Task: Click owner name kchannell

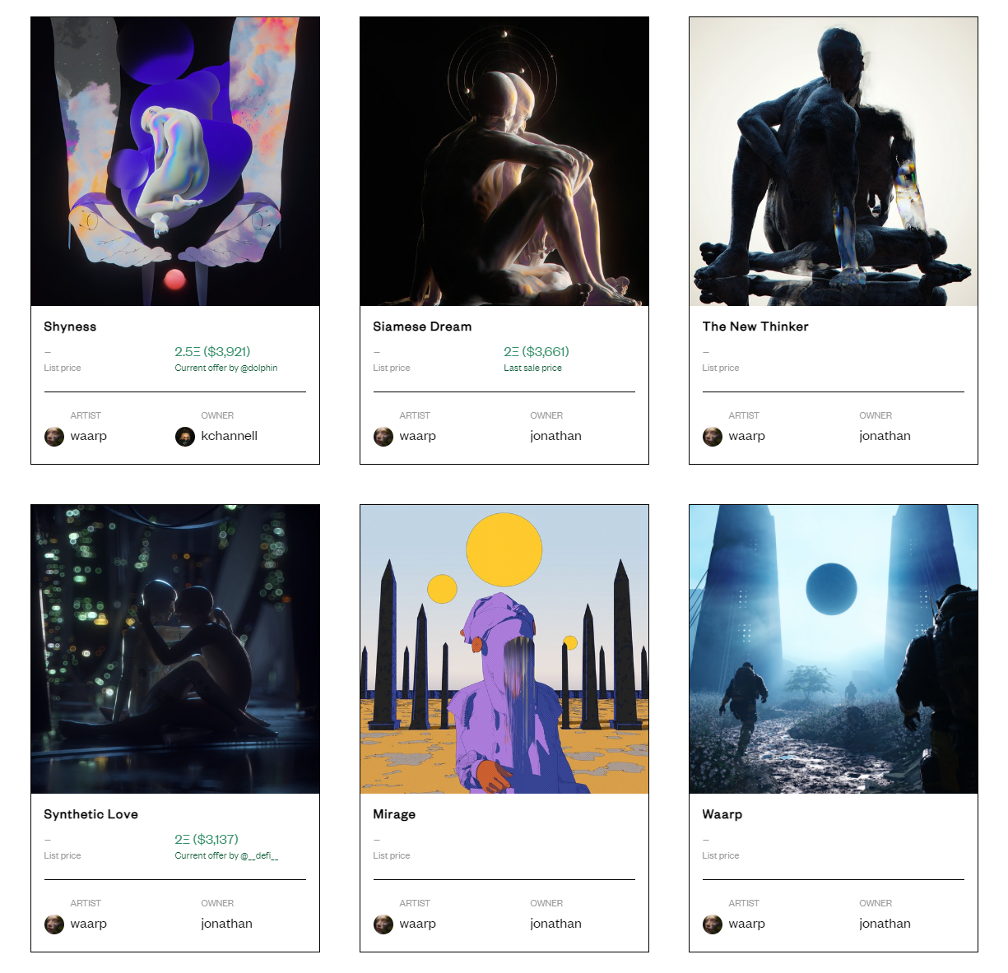Action: 230,436
